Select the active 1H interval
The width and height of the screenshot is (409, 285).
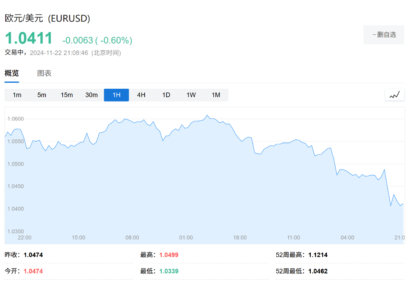point(116,95)
